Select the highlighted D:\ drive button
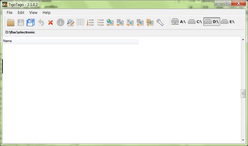 (212, 22)
